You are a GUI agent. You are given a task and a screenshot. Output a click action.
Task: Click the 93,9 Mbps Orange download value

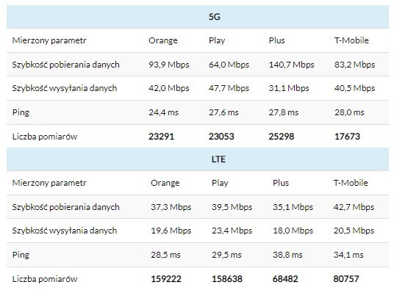click(169, 65)
